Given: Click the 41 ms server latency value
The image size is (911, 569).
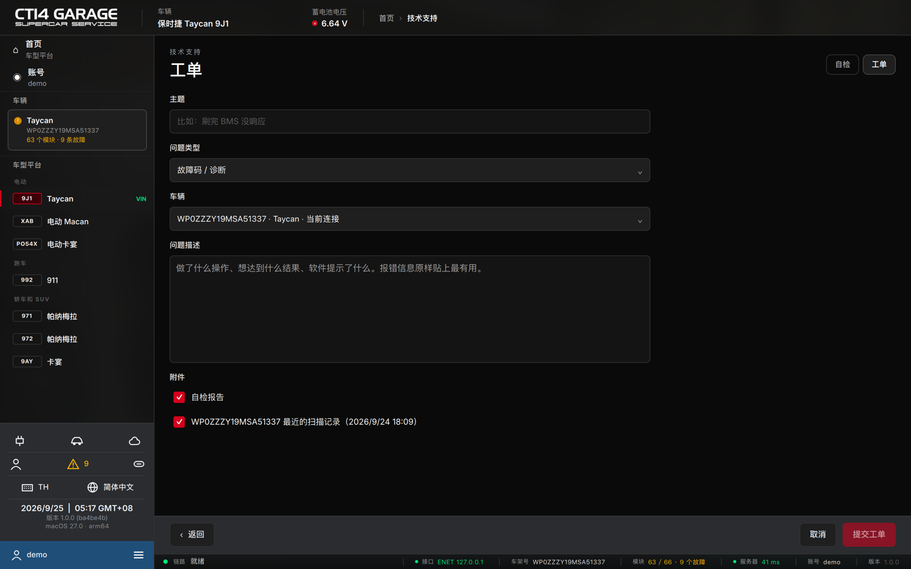Looking at the screenshot, I should pos(771,562).
